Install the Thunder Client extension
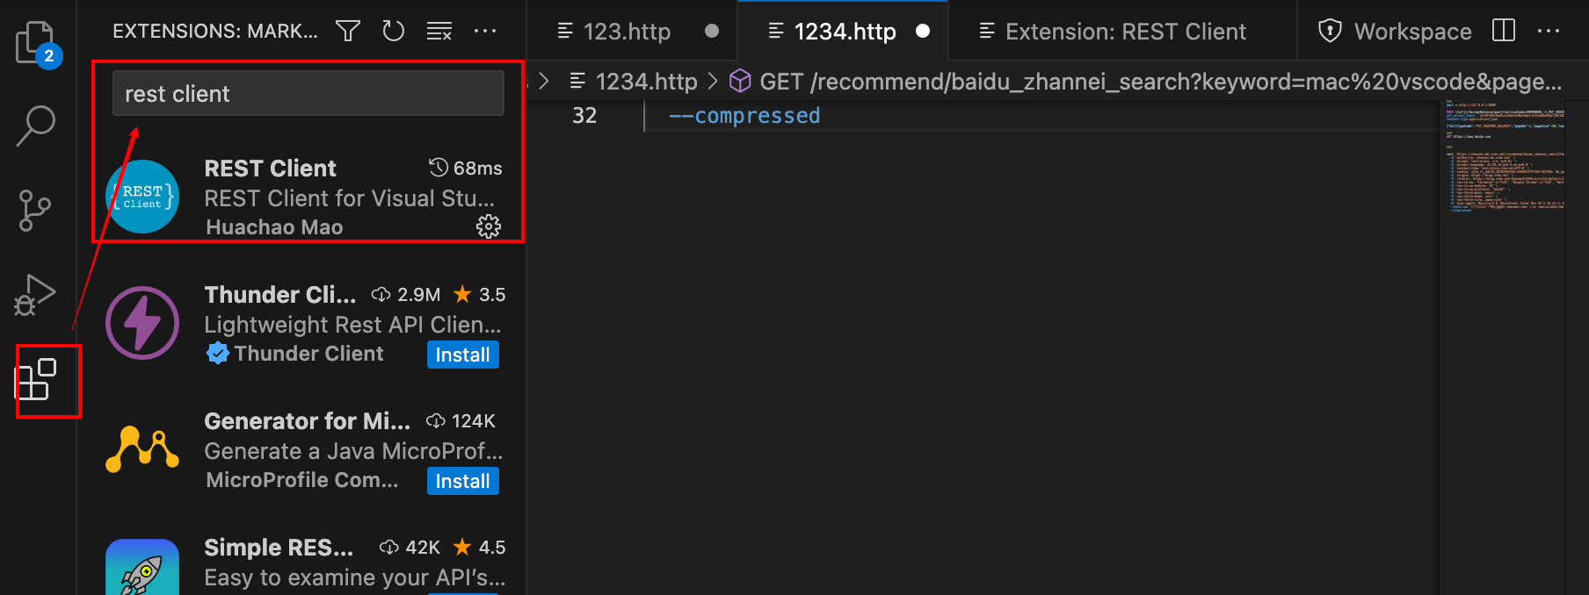The width and height of the screenshot is (1589, 595). [x=462, y=355]
